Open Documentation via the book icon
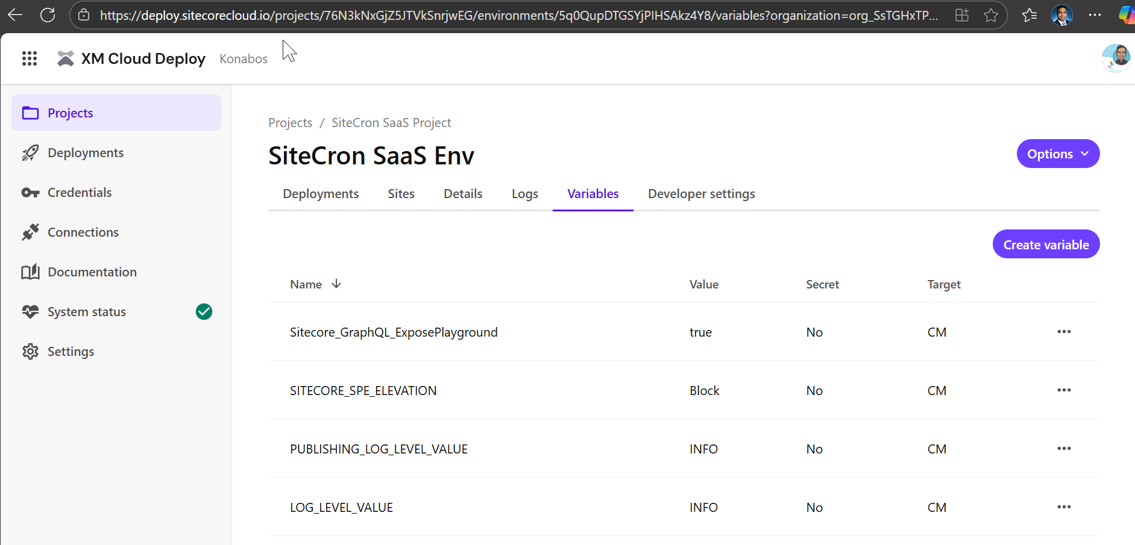Image resolution: width=1135 pixels, height=545 pixels. coord(30,272)
